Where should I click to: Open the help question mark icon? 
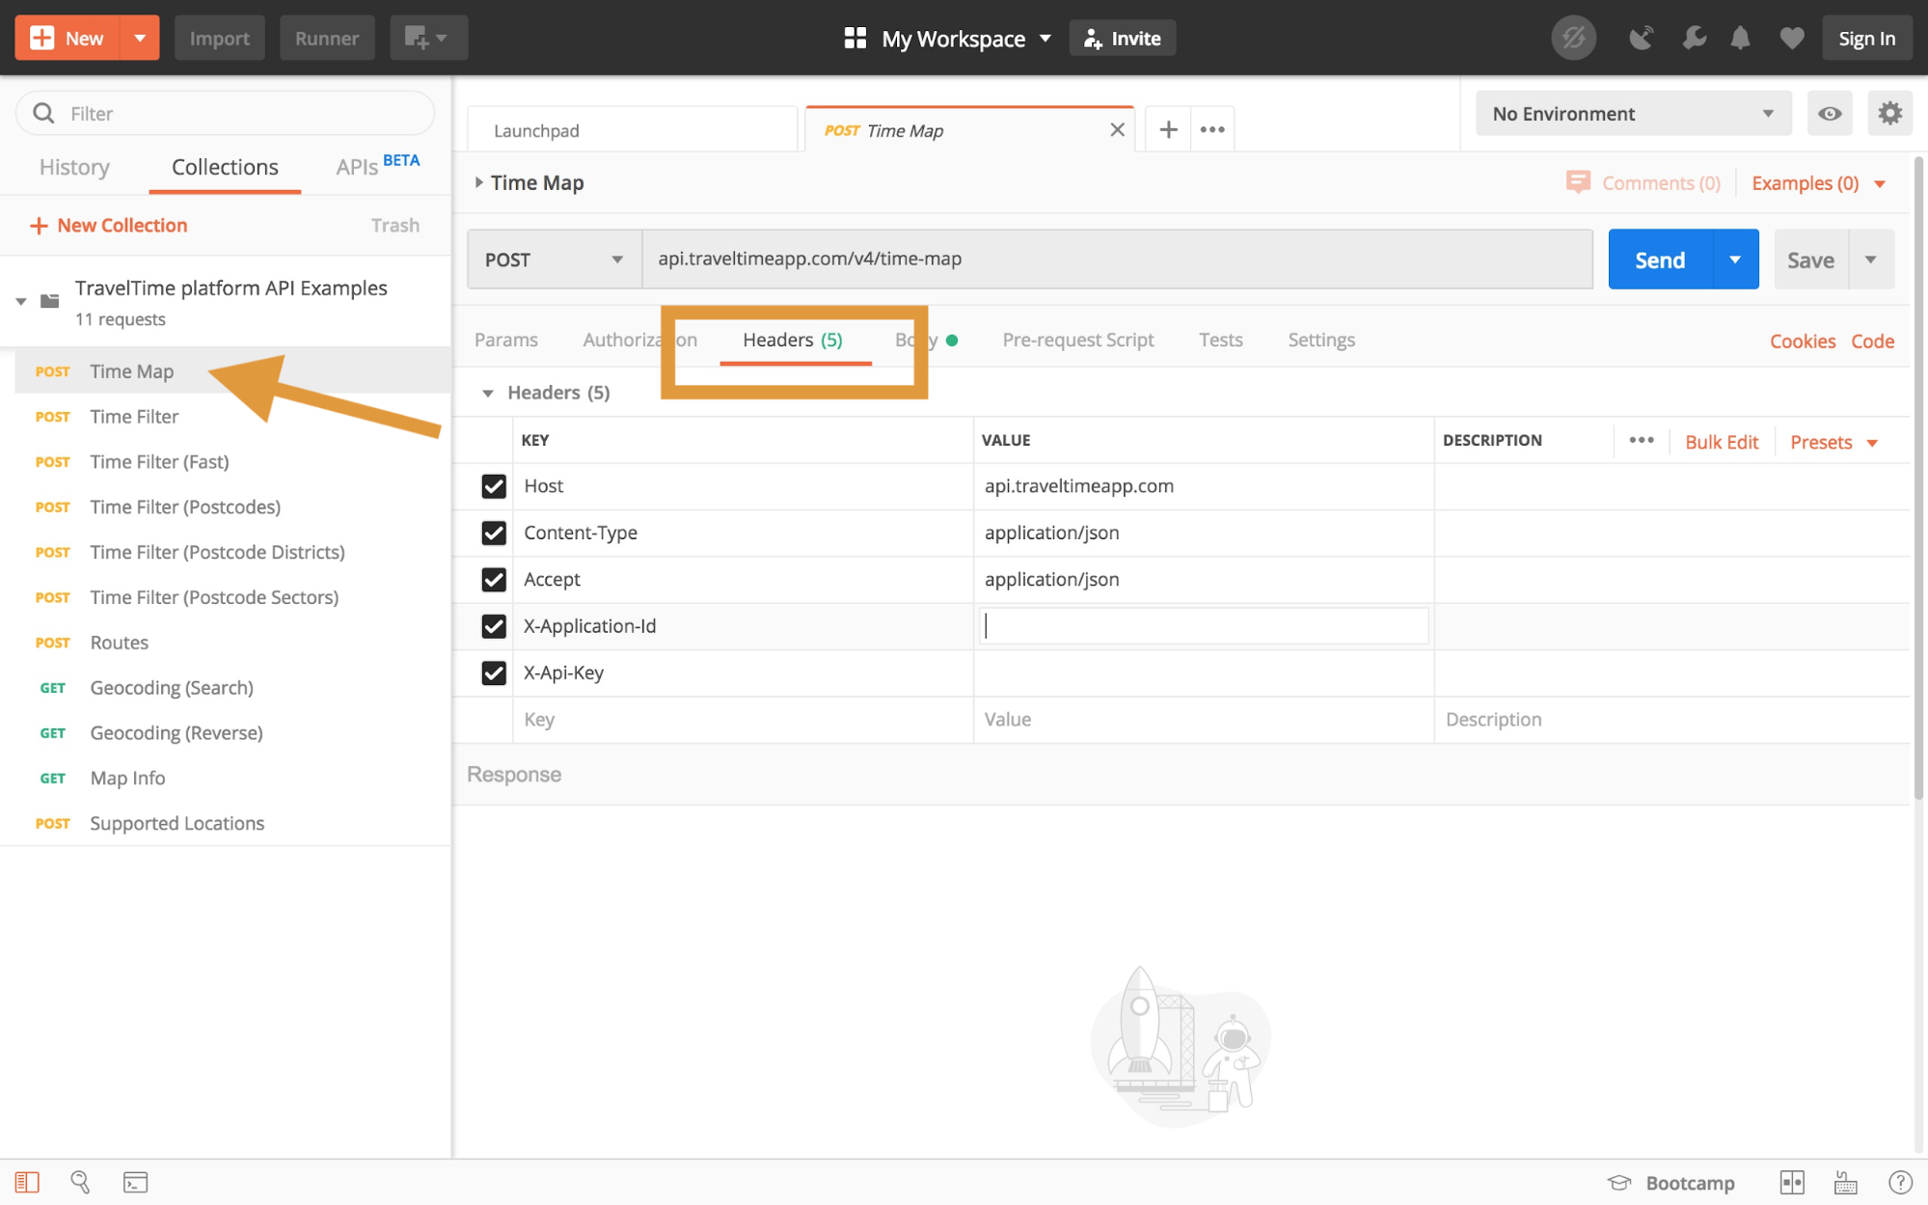(x=1900, y=1182)
